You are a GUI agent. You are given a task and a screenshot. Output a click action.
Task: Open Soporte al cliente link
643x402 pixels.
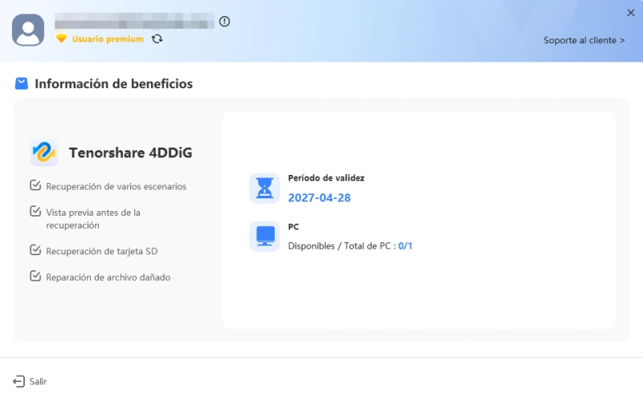(584, 40)
